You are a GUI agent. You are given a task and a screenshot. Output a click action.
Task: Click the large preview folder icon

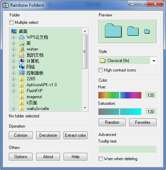[113, 30]
